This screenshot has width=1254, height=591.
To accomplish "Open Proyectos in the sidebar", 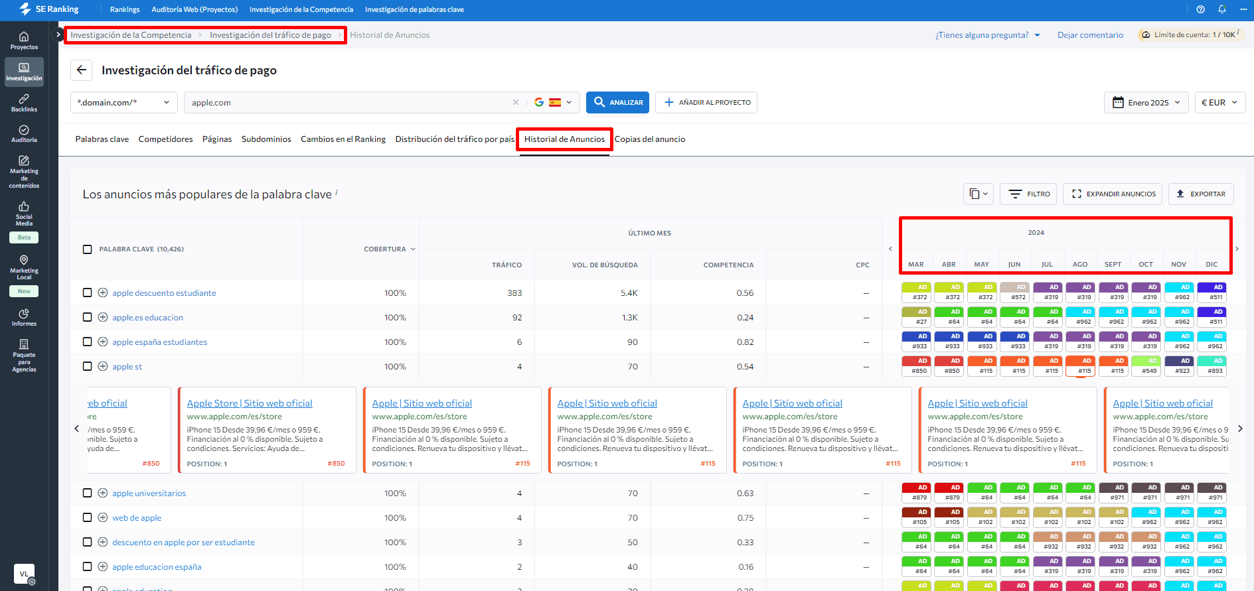I will tap(24, 40).
